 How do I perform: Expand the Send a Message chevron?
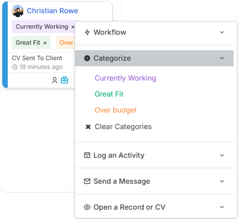click(222, 181)
